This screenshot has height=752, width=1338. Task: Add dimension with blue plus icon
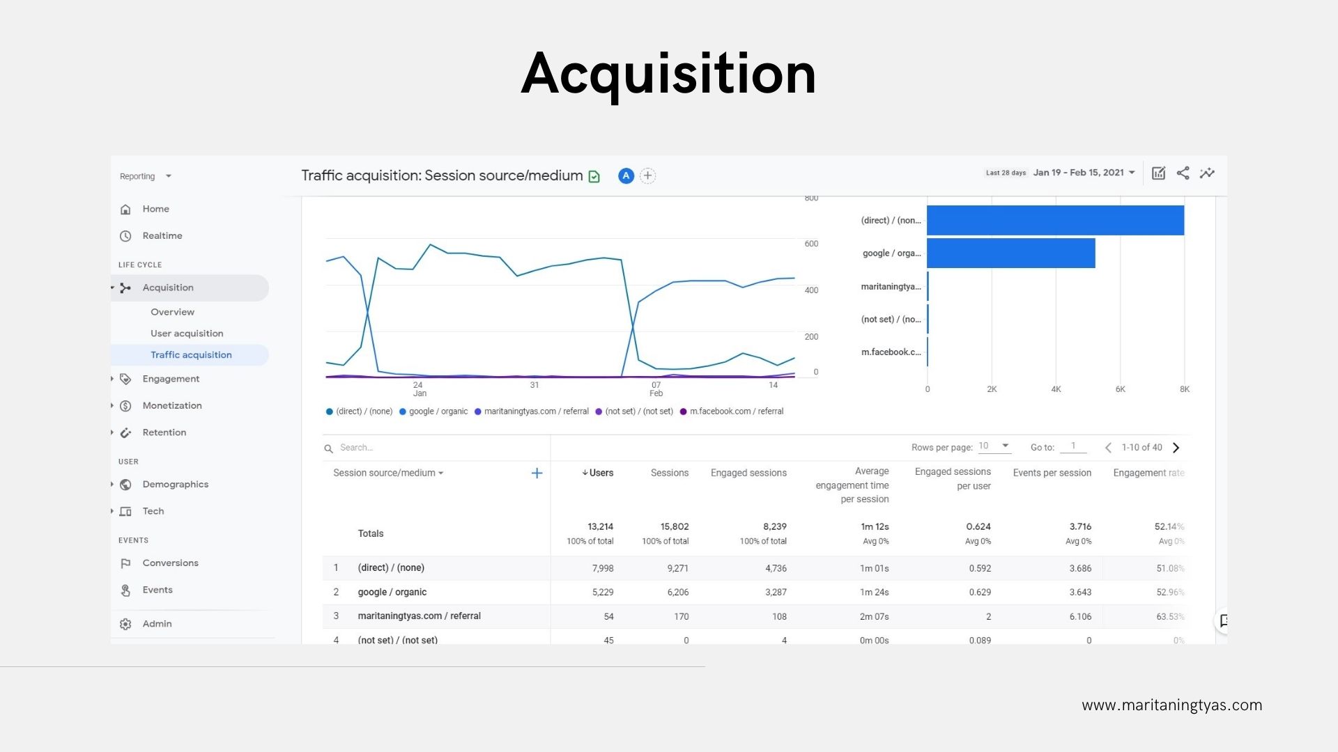click(x=537, y=473)
